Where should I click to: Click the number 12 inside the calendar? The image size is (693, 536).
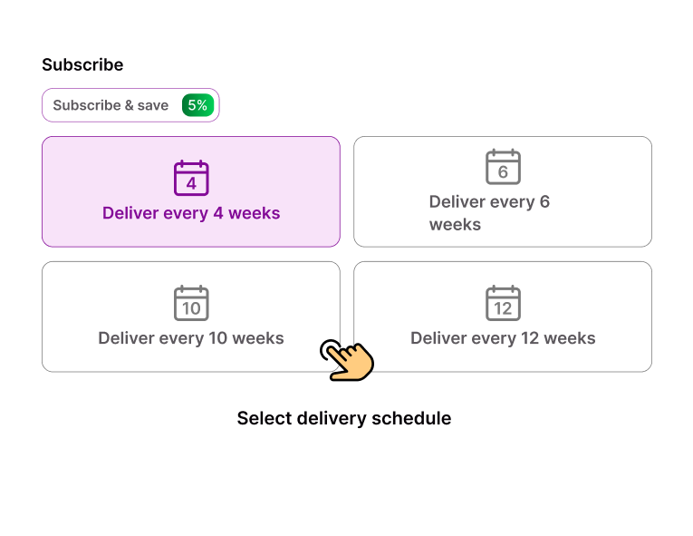(x=503, y=308)
